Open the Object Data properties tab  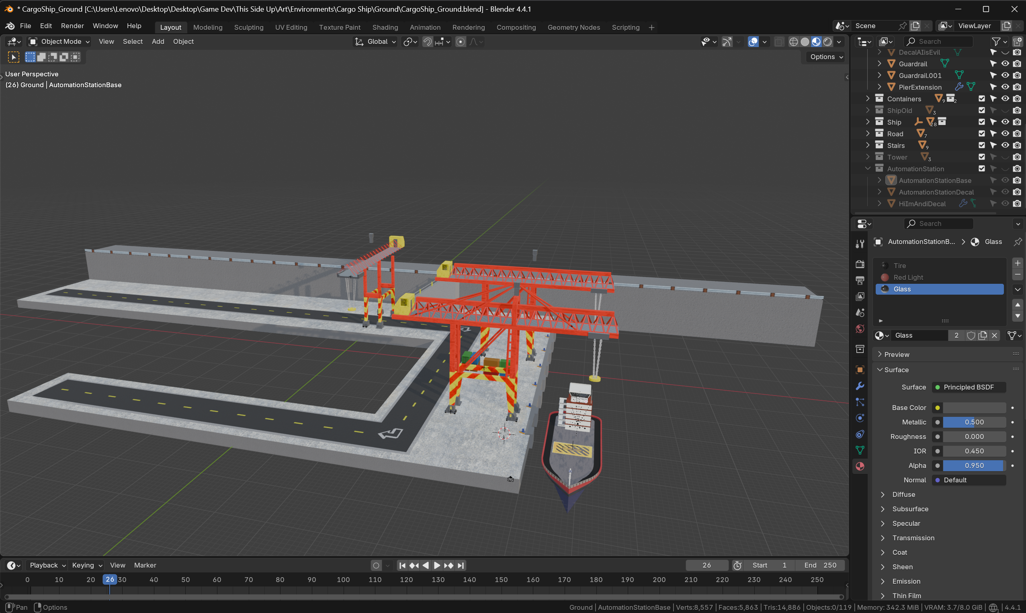click(x=860, y=450)
